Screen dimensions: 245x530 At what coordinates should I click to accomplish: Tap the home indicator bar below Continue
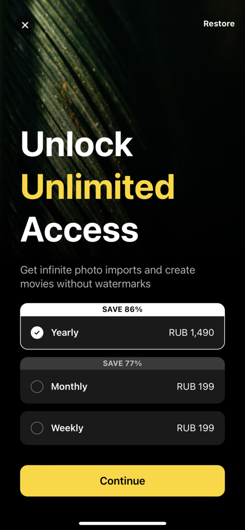(x=122, y=523)
